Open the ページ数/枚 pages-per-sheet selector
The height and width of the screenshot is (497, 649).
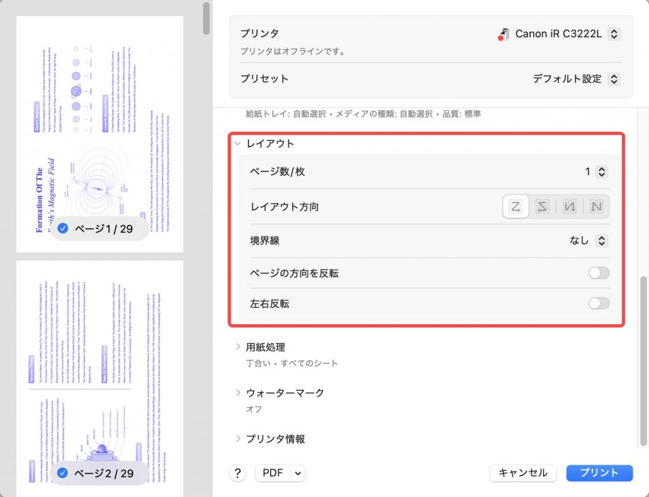(x=602, y=172)
